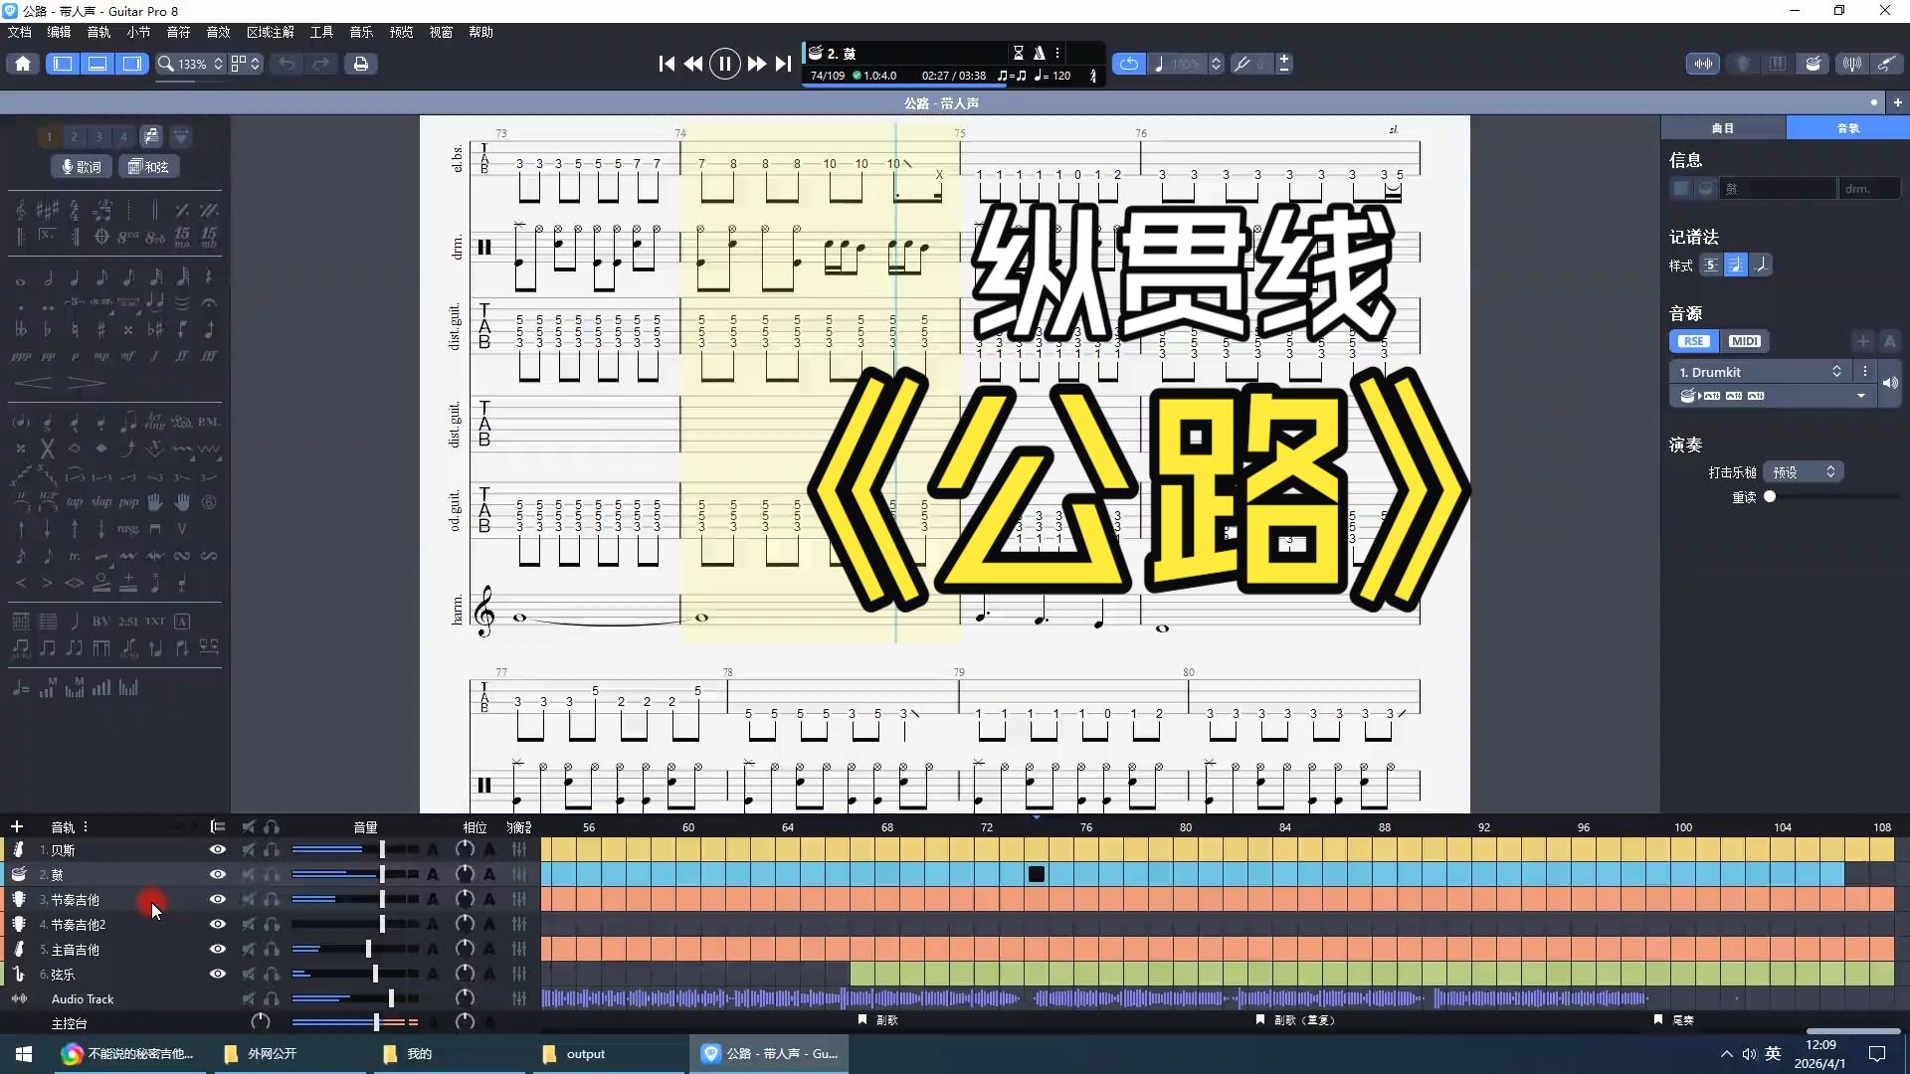Click the 副歌 section marker

coord(879,1020)
